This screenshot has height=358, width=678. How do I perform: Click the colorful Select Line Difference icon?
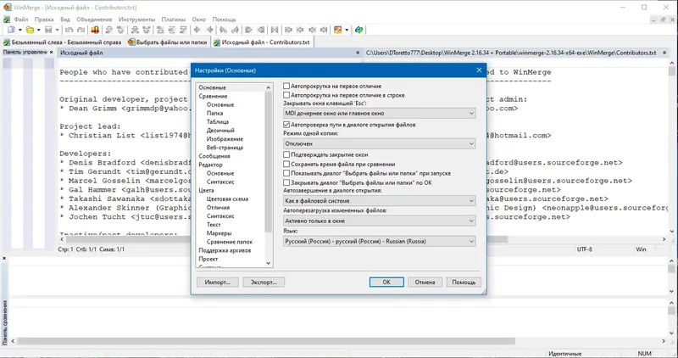pyautogui.click(x=95, y=30)
